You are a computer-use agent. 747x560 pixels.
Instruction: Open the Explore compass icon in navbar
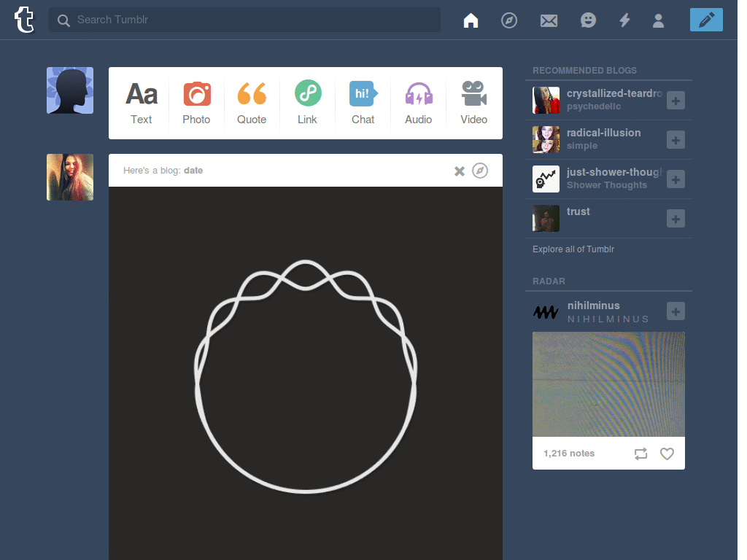click(x=509, y=20)
